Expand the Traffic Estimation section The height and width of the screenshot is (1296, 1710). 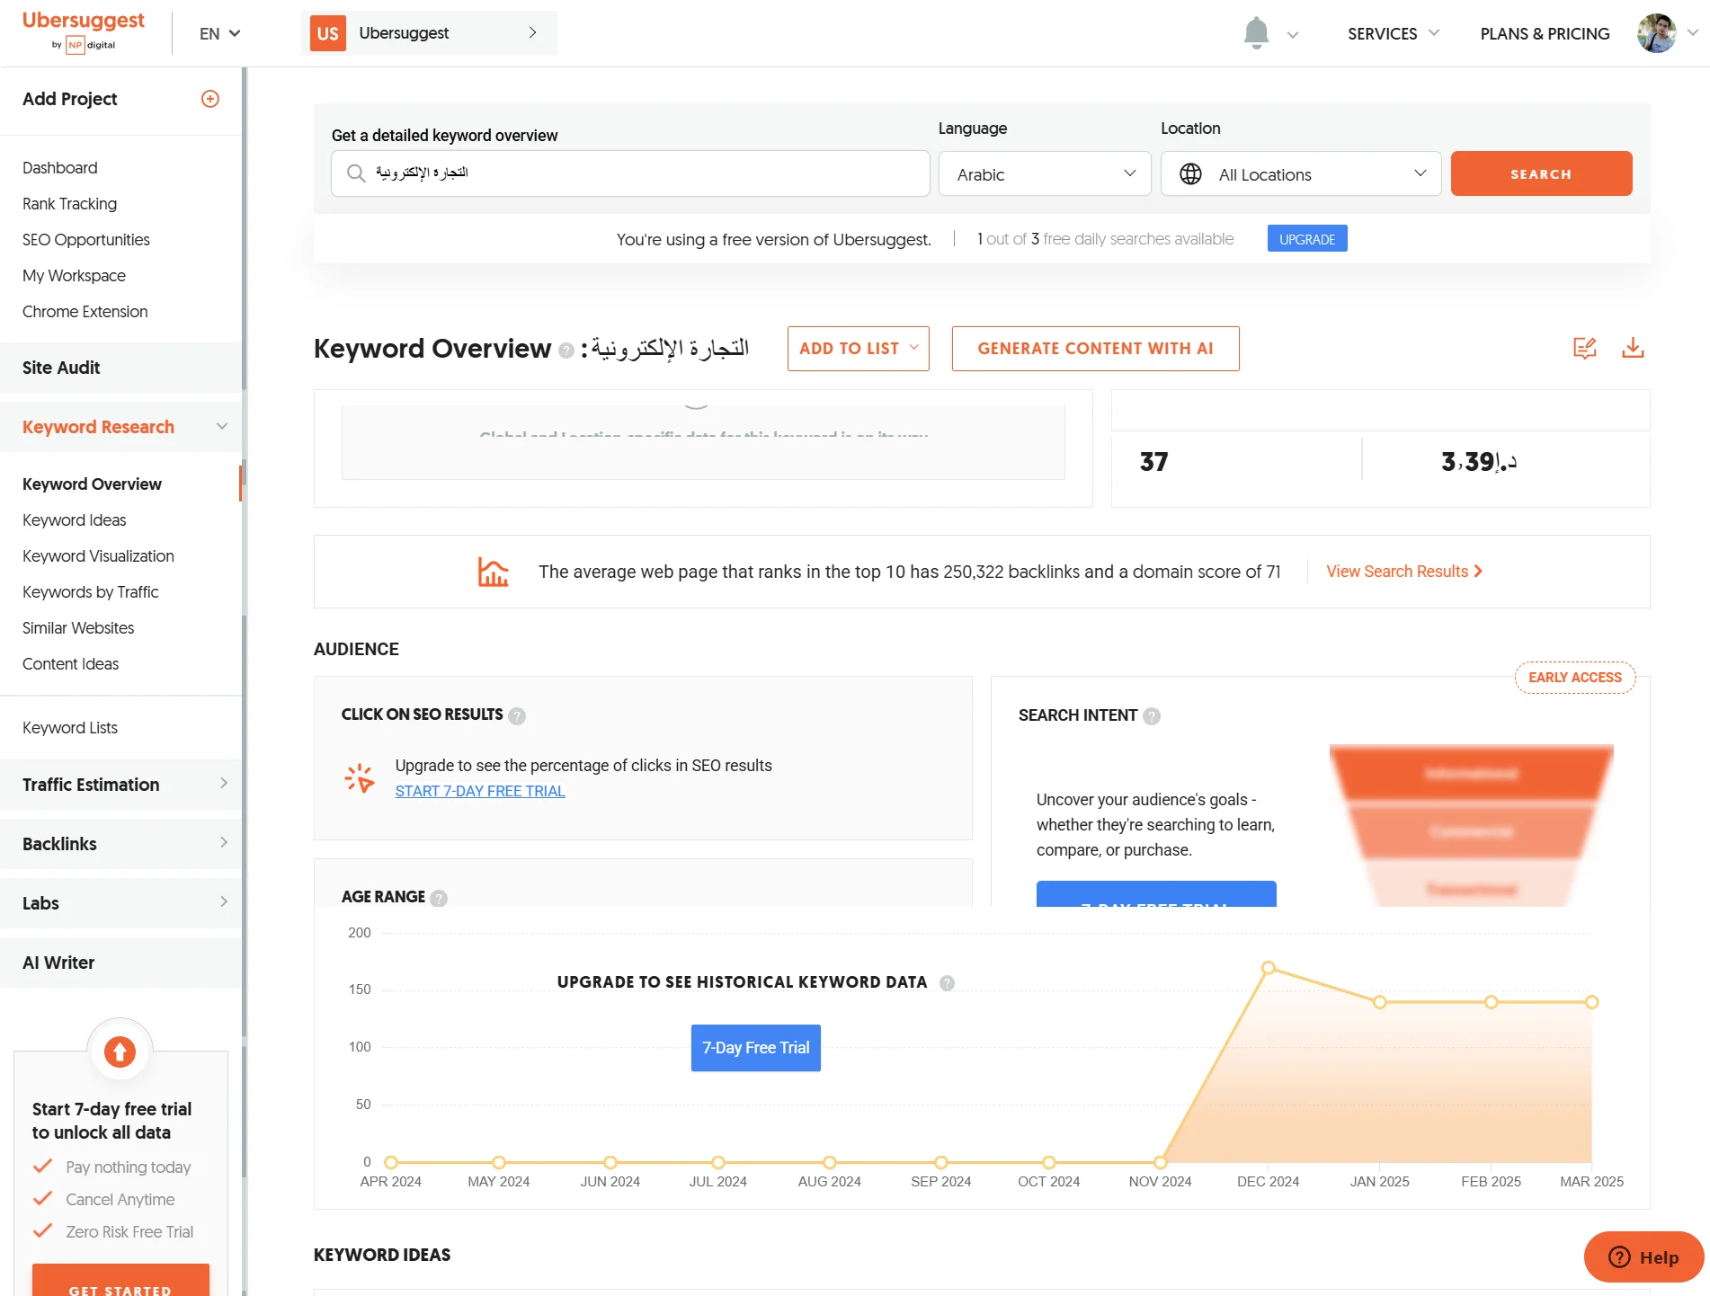coord(121,785)
